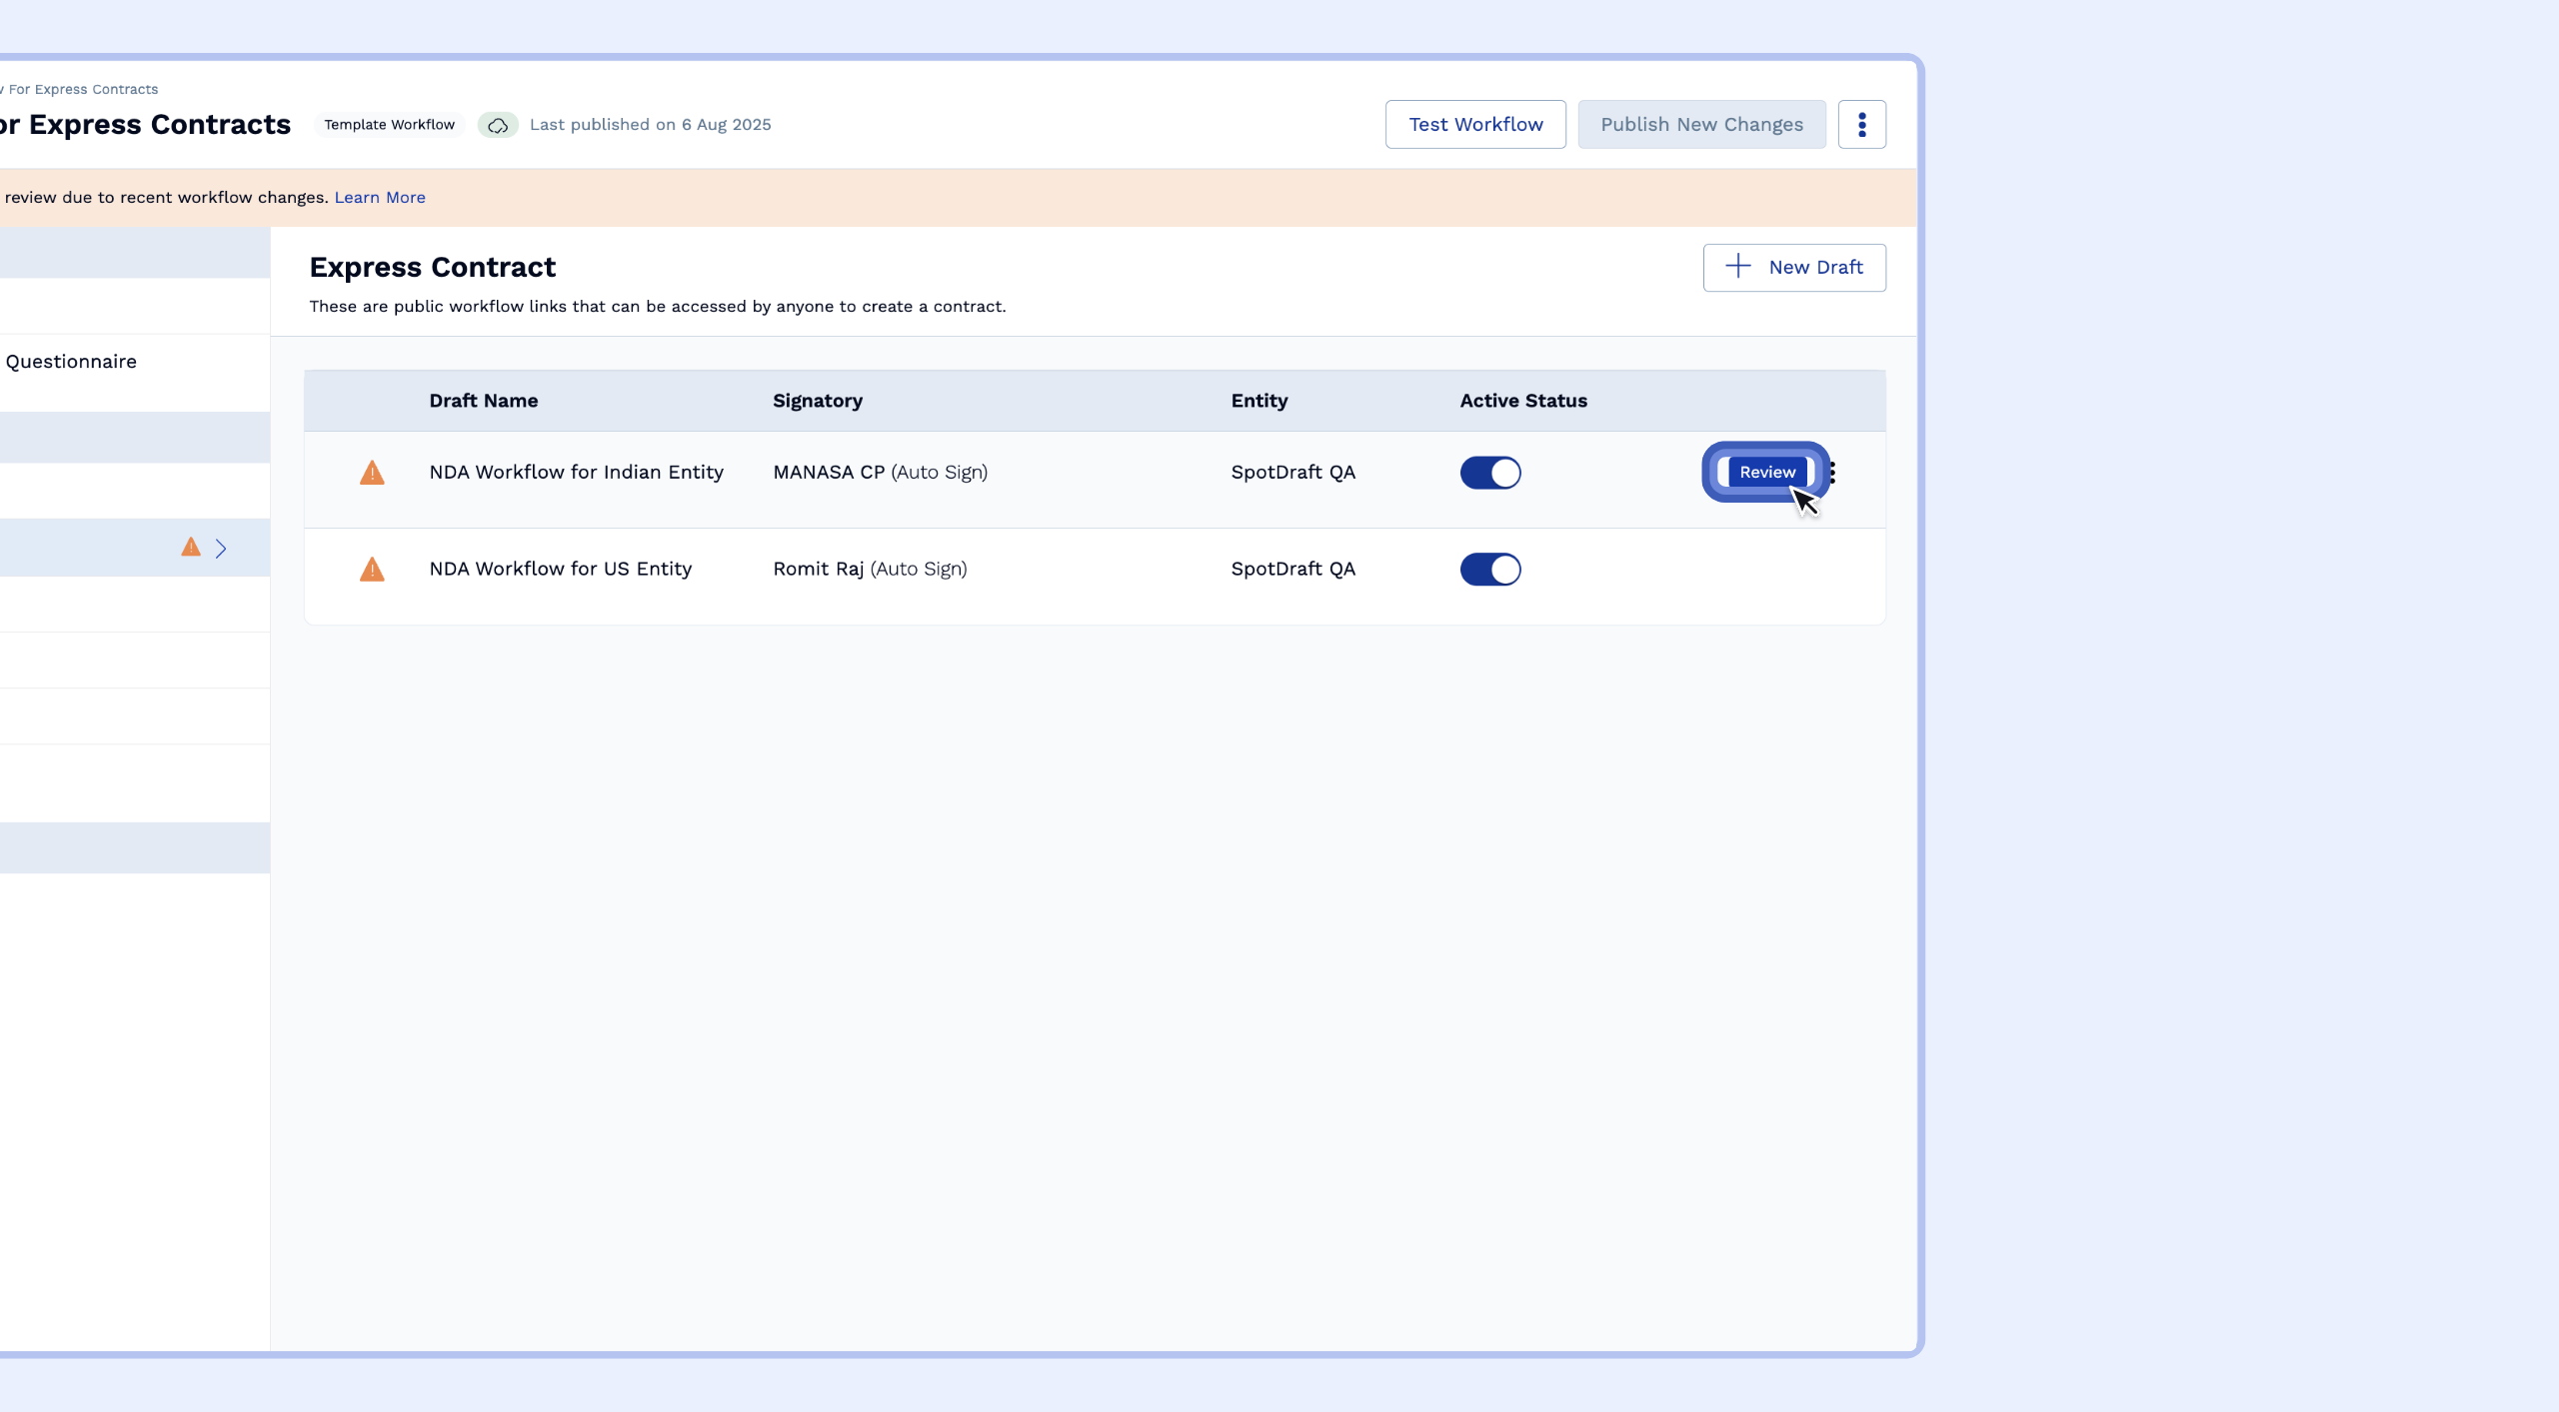The width and height of the screenshot is (2559, 1412).
Task: Disable Active Status for NDA Workflow for Indian Entity
Action: tap(1488, 473)
